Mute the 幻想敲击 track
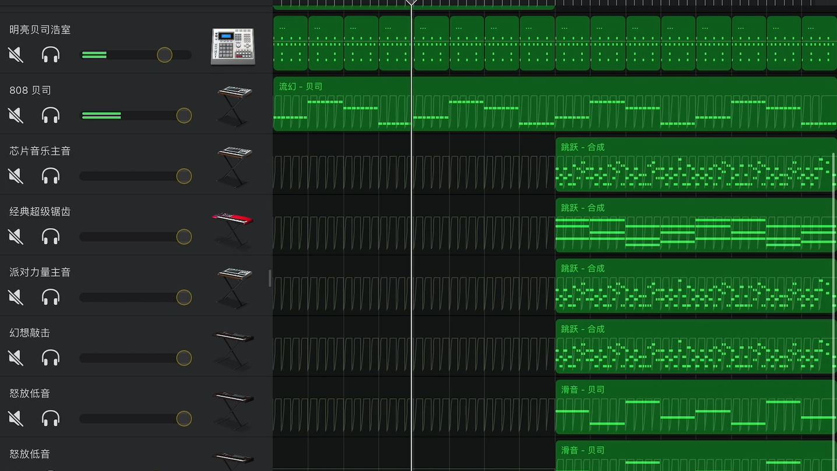 coord(16,358)
